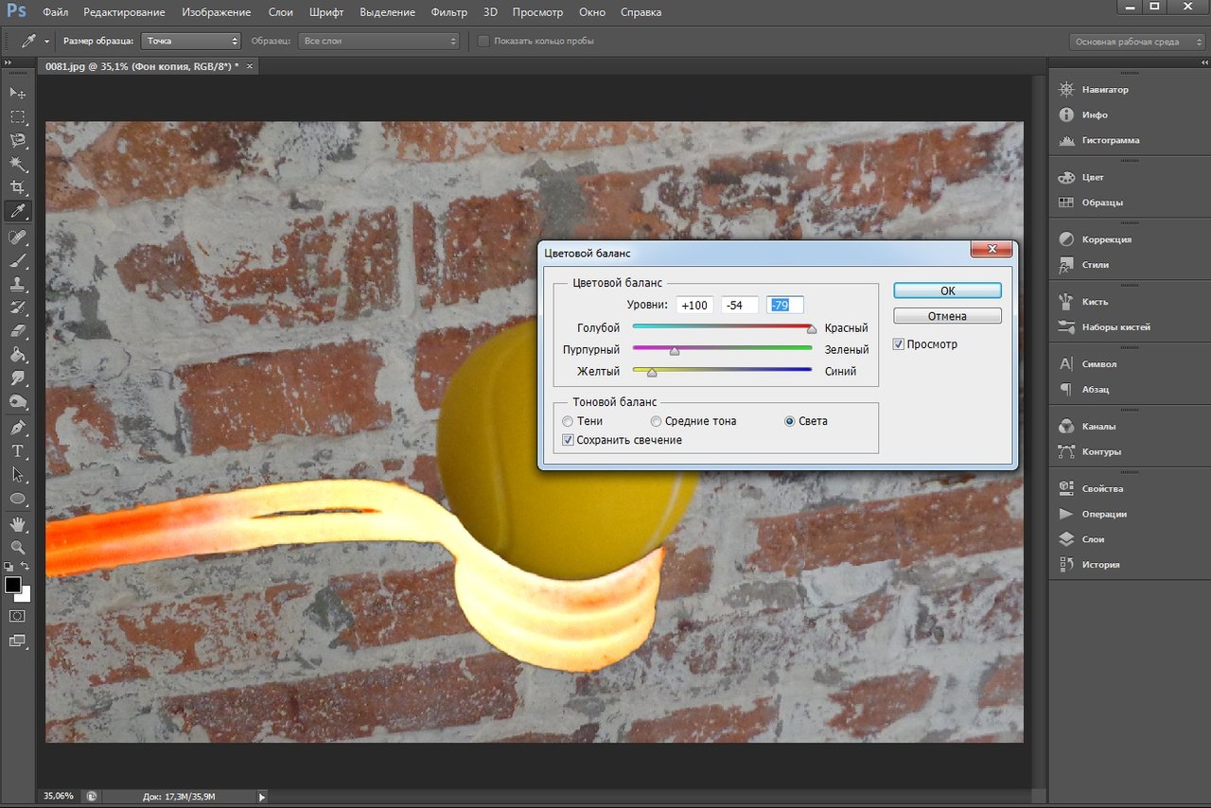Select the Path Selection arrow tool

click(18, 474)
